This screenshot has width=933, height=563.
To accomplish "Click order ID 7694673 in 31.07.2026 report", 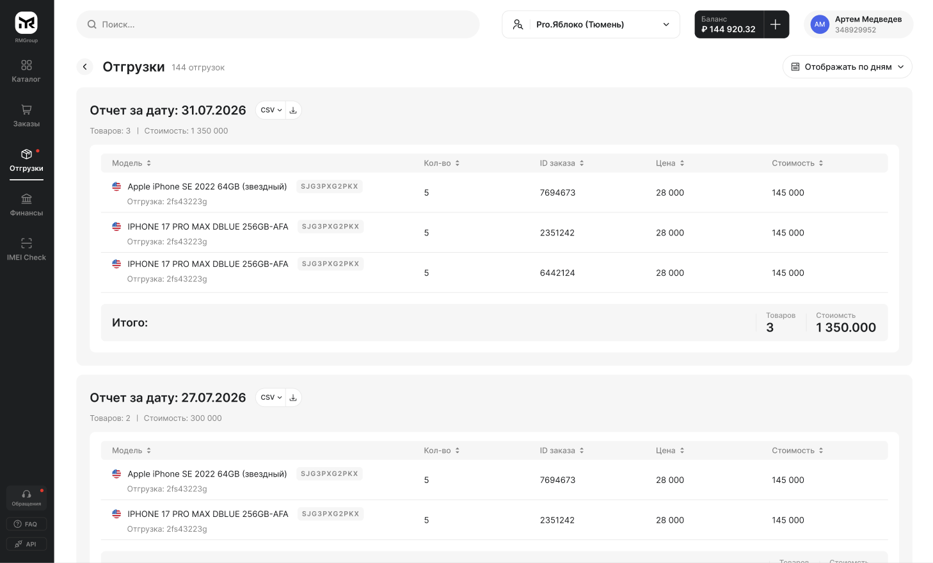I will coord(557,193).
